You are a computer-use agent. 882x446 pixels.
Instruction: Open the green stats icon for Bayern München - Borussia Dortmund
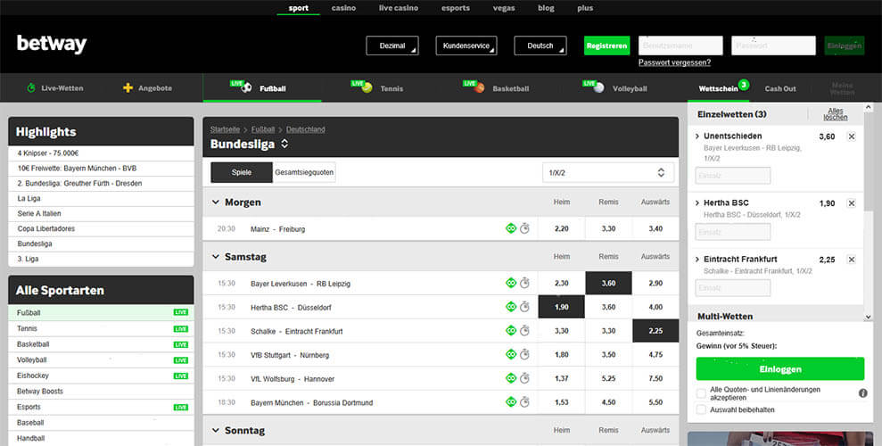tap(511, 402)
